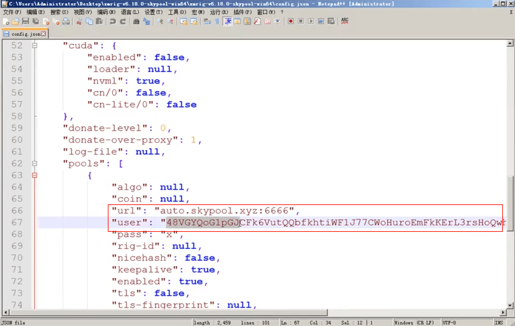The width and height of the screenshot is (515, 326).
Task: Open the Replace toolbar icon
Action: tap(147, 21)
